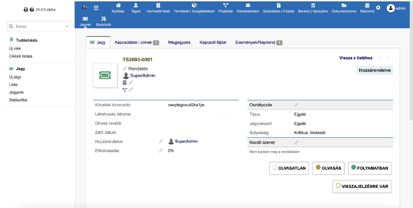Image resolution: width=413 pixels, height=208 pixels.
Task: Click the Visszajelzésre vár button
Action: (362, 186)
